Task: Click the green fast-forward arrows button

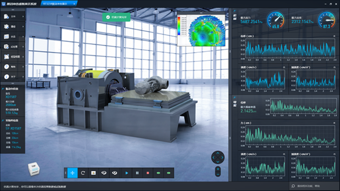Action: (x=169, y=173)
